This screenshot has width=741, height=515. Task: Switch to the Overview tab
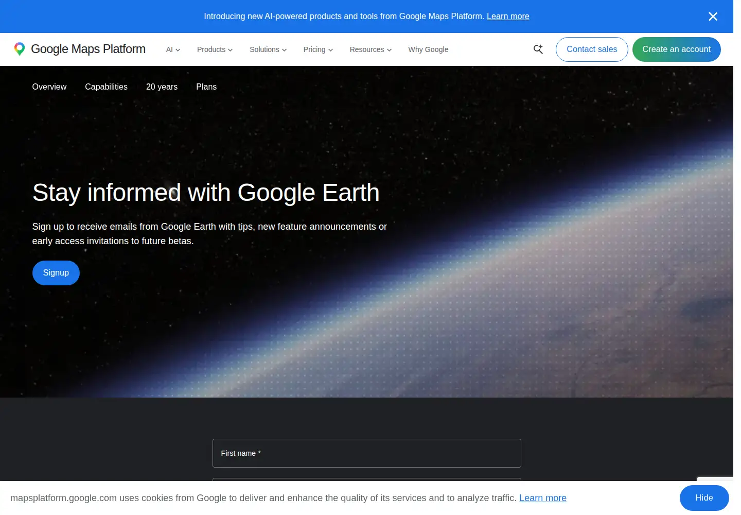coord(49,87)
